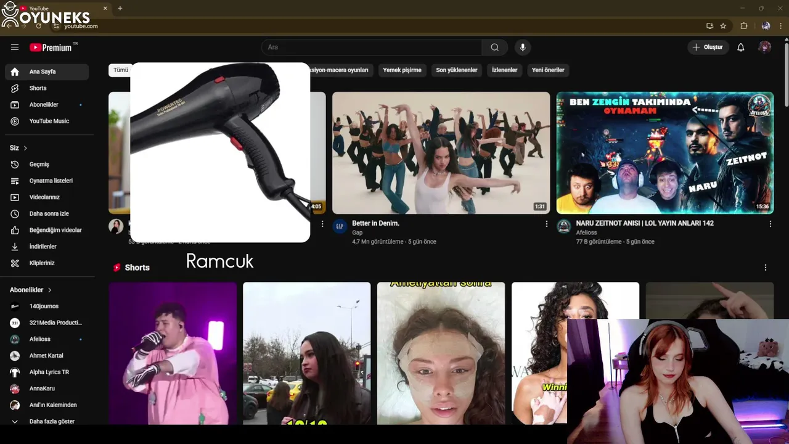Open the Ahmet Kartal channel

tap(47, 356)
